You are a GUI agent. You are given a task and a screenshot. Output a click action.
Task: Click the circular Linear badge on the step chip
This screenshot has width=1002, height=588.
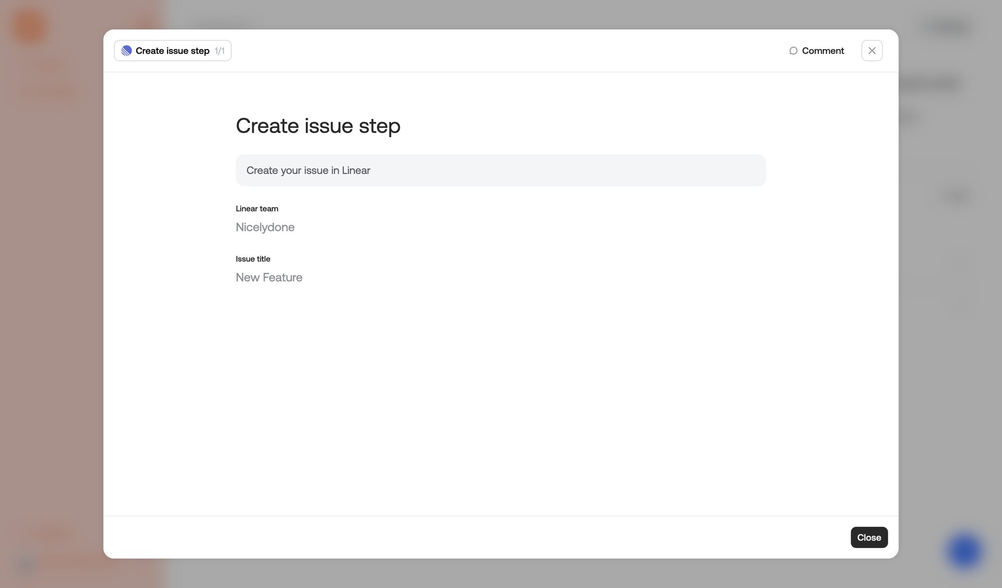127,51
